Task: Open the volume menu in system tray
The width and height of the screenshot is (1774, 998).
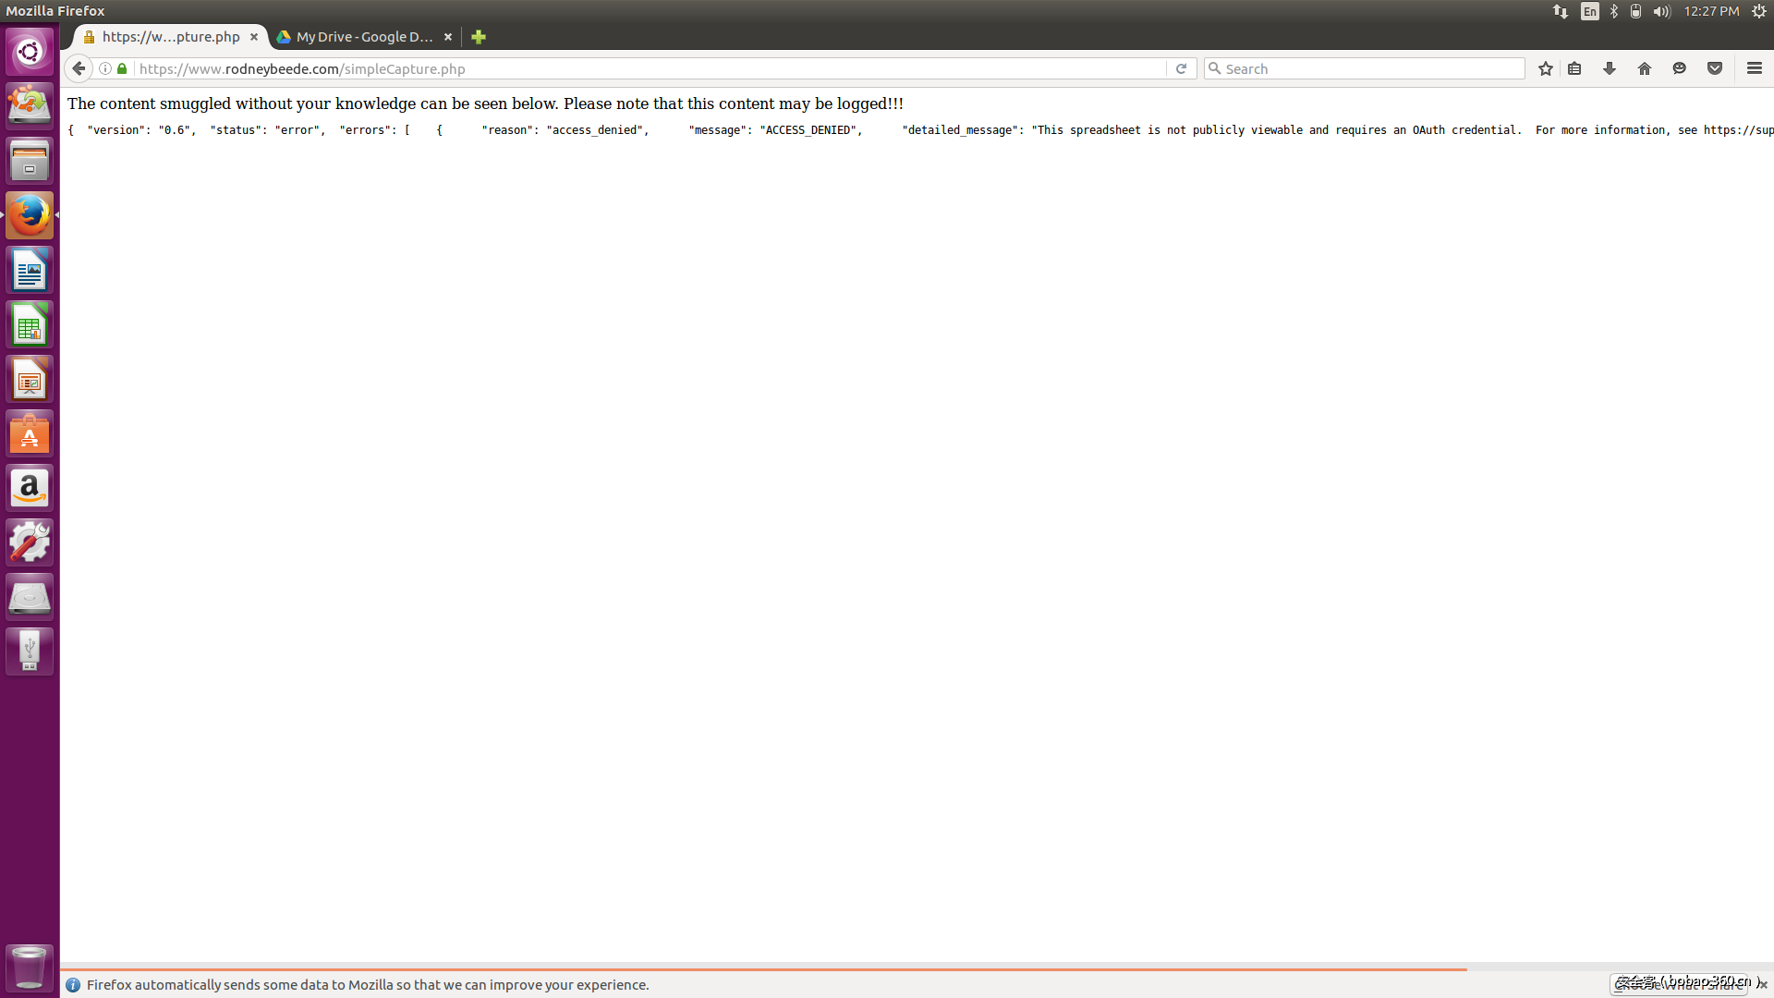Action: pos(1660,11)
